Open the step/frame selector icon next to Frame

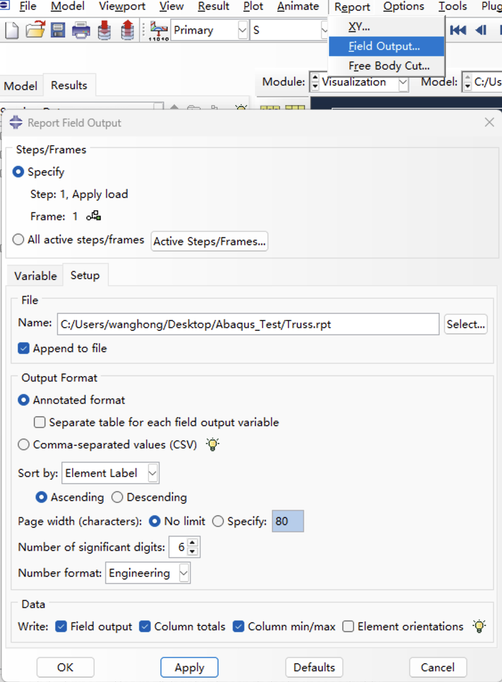click(x=94, y=216)
